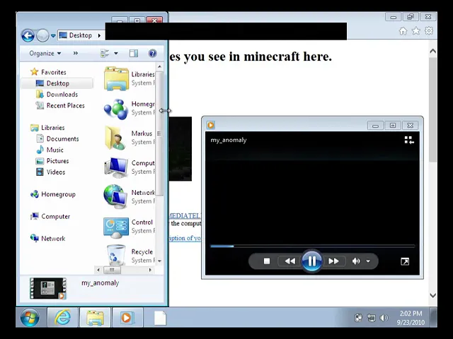Open the Organize menu in Explorer
The width and height of the screenshot is (453, 339).
[x=45, y=53]
